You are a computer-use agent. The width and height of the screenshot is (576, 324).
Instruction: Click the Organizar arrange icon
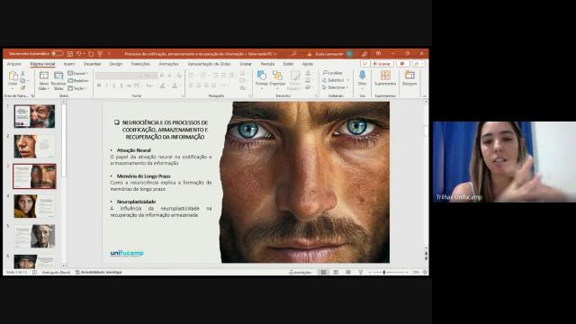277,76
